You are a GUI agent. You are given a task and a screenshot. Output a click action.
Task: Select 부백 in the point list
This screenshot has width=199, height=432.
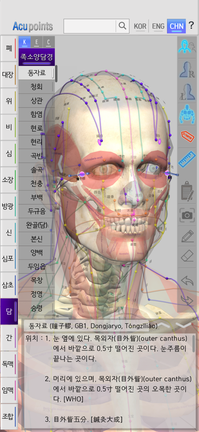pos(36,197)
